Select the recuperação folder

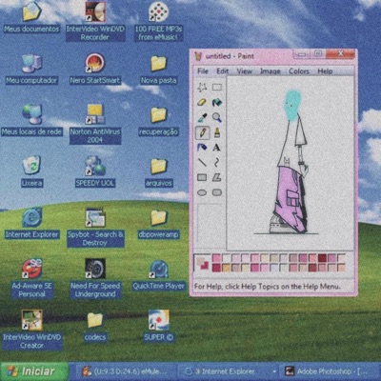click(x=158, y=121)
